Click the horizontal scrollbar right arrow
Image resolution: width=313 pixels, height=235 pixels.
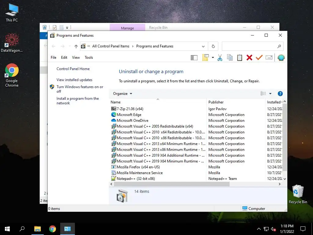click(x=280, y=184)
